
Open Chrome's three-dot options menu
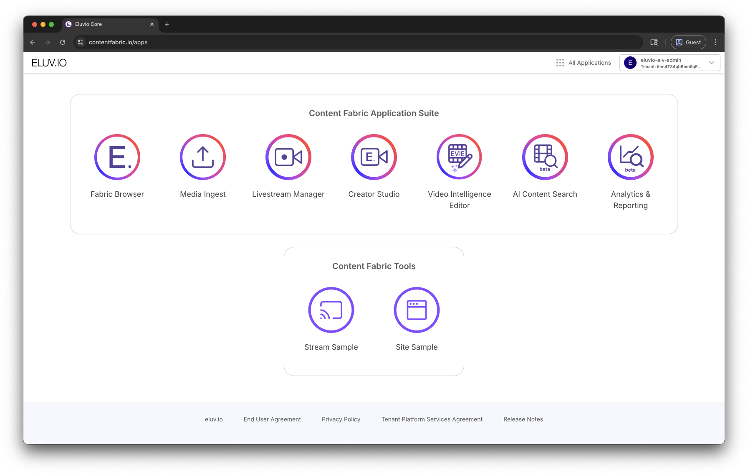pos(715,42)
